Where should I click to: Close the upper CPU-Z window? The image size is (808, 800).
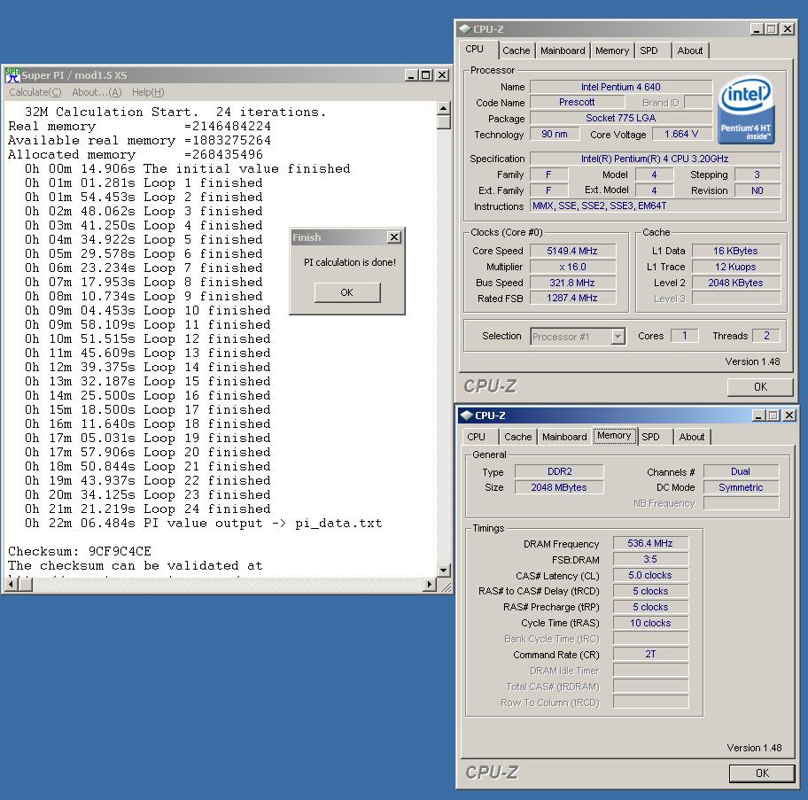coord(788,29)
